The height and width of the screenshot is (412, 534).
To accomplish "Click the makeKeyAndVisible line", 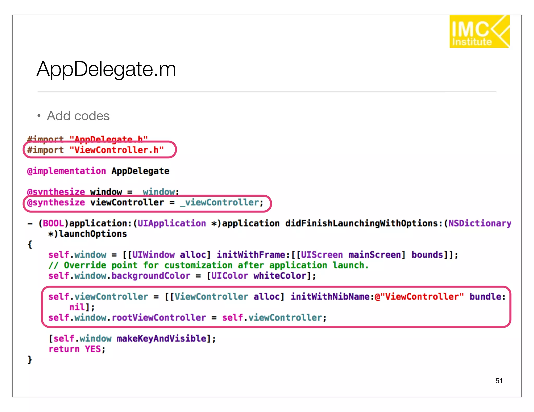I will point(132,339).
